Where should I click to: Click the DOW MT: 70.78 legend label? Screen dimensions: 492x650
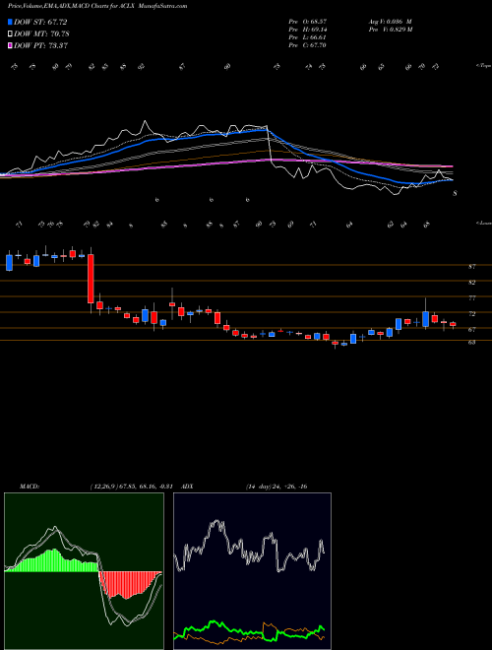click(41, 33)
